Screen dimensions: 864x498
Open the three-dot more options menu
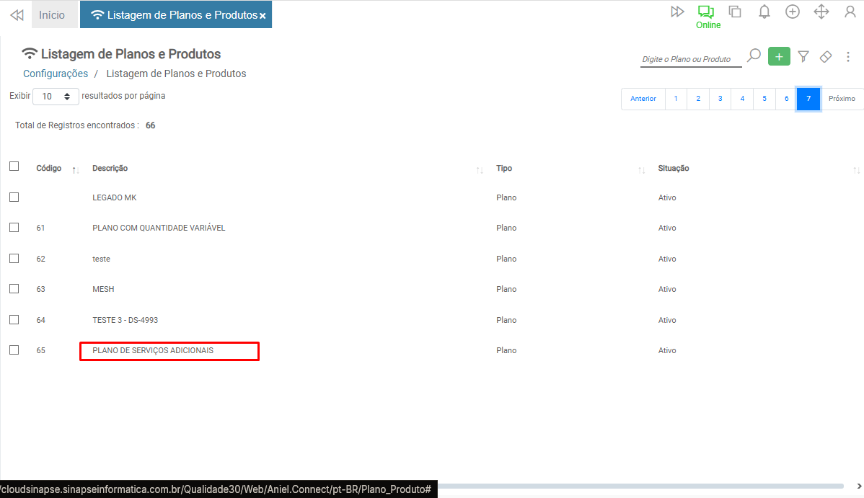pos(848,56)
